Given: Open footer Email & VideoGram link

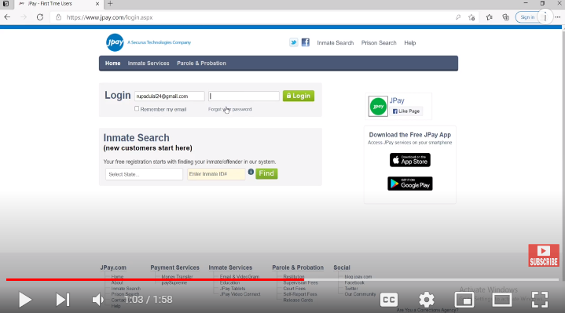Looking at the screenshot, I should pyautogui.click(x=240, y=277).
